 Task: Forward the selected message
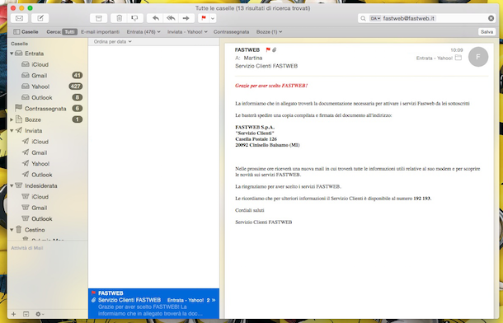186,18
